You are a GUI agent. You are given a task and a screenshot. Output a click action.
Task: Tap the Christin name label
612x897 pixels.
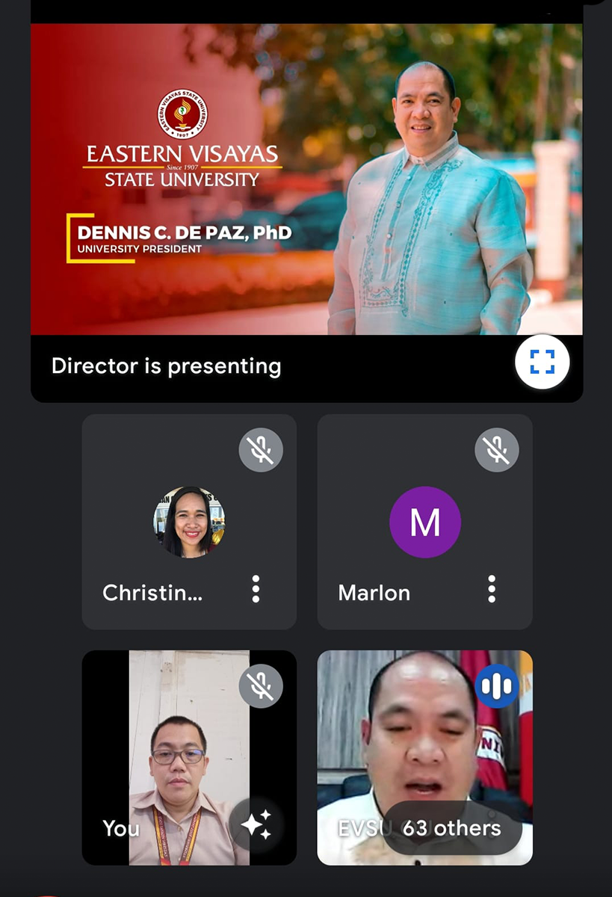(x=152, y=593)
